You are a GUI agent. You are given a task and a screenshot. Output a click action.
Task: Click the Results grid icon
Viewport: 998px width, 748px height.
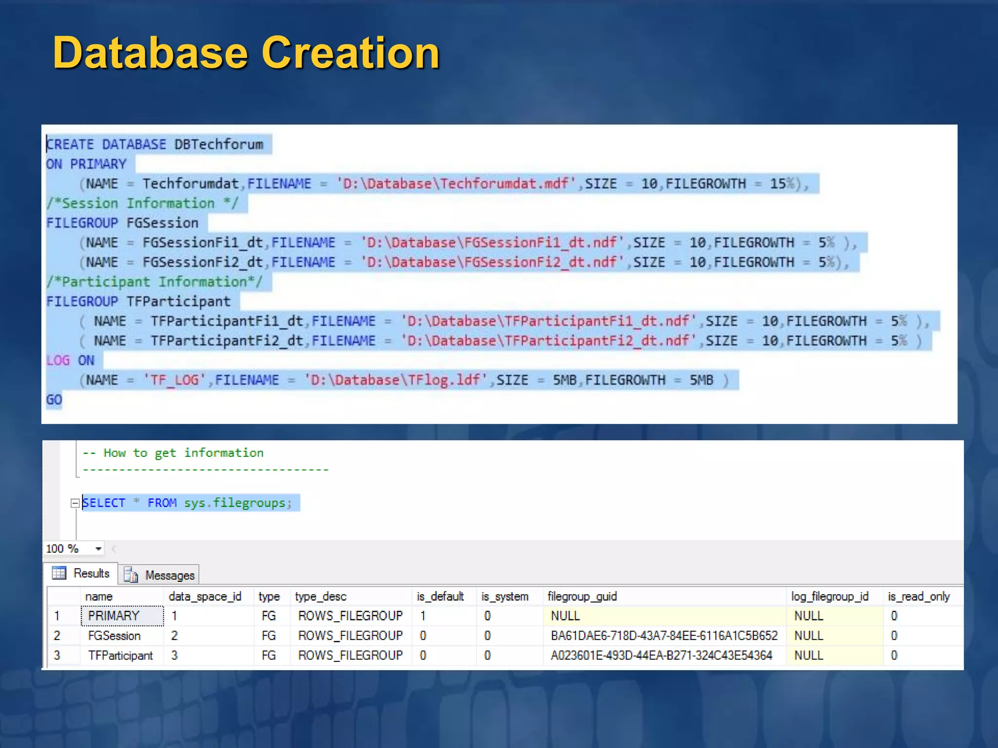pyautogui.click(x=59, y=573)
